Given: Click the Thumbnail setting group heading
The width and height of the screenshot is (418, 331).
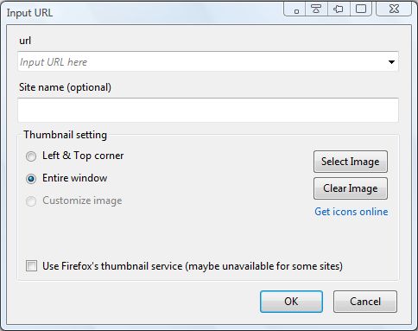Looking at the screenshot, I should coord(66,135).
